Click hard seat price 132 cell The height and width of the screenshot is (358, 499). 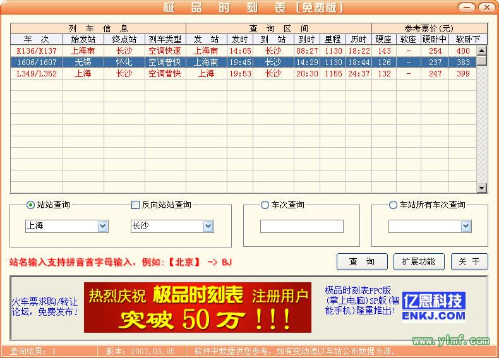pyautogui.click(x=384, y=73)
